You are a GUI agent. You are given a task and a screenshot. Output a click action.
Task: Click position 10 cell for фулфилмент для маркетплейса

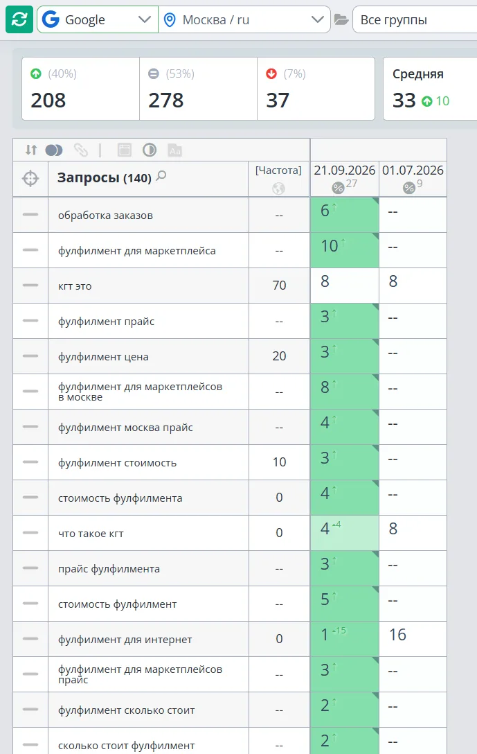pyautogui.click(x=344, y=250)
